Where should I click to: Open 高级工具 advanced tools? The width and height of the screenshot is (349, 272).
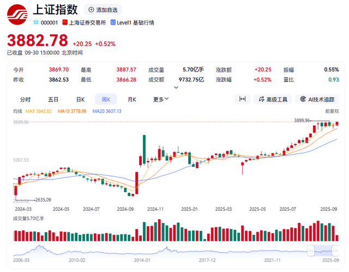coord(273,99)
